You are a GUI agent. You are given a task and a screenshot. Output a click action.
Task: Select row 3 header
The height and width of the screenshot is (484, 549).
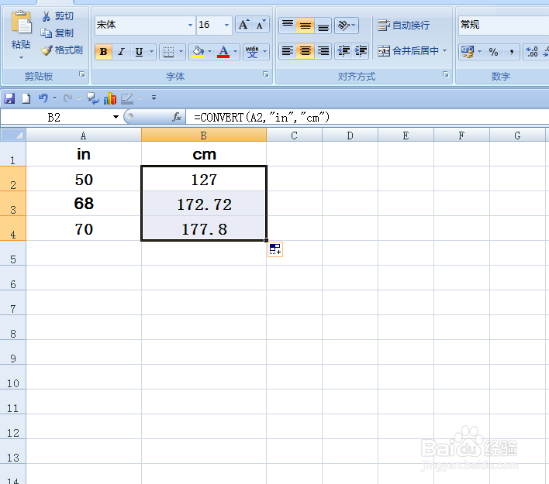(13, 204)
